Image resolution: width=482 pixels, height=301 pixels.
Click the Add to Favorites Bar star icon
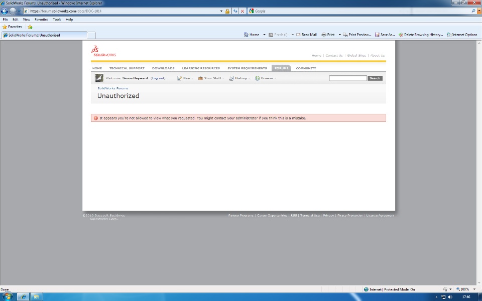tap(30, 27)
